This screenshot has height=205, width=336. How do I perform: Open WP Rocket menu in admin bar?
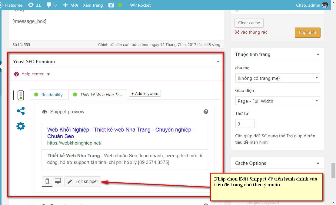click(140, 5)
